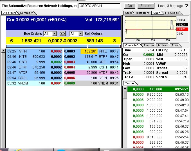Viewport: 191px width, 151px height.
Task: Switch to the TickScope tab
Action: [171, 13]
